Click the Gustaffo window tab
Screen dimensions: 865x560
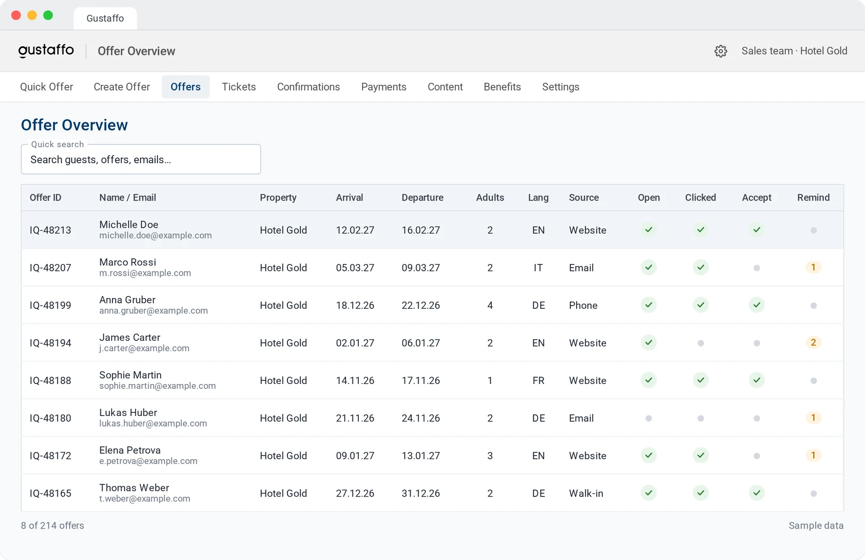105,18
